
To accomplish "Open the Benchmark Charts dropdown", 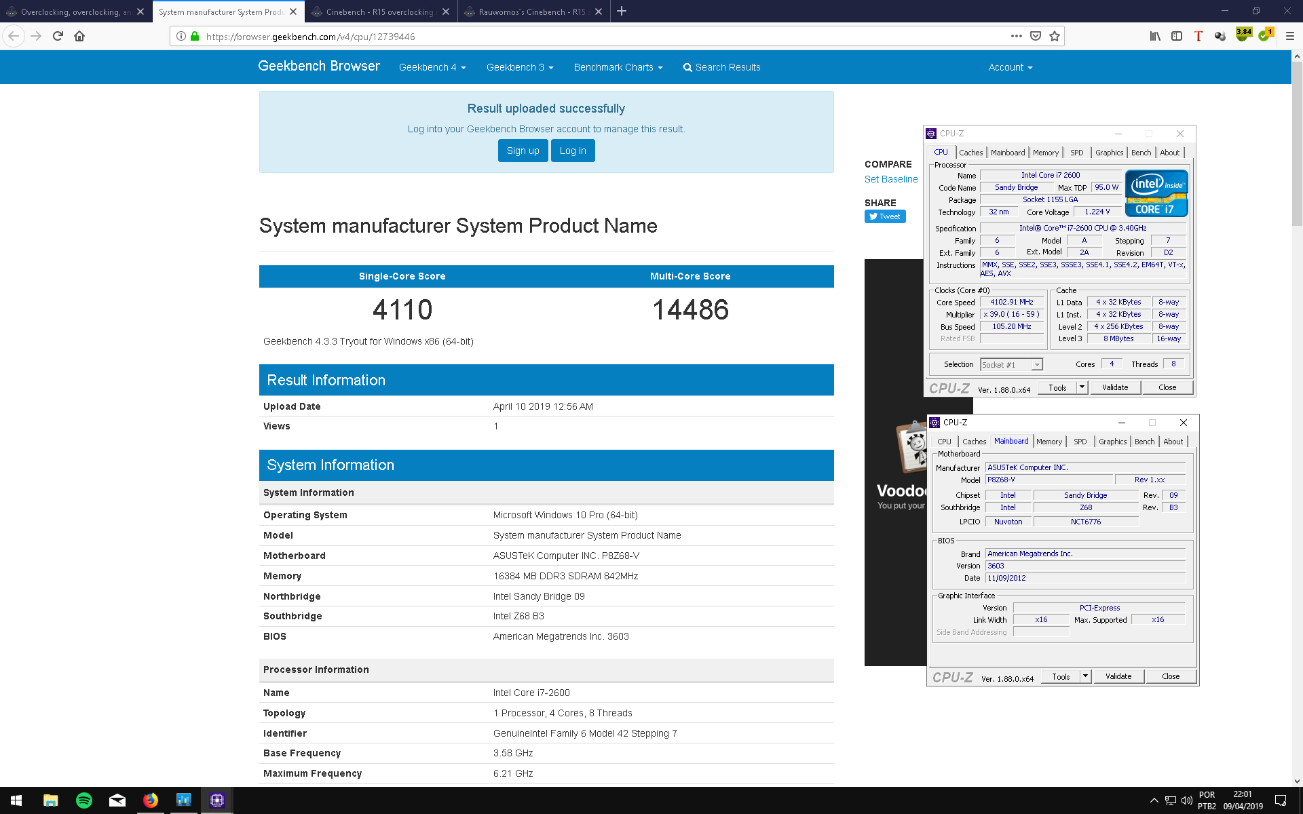I will click(x=618, y=67).
